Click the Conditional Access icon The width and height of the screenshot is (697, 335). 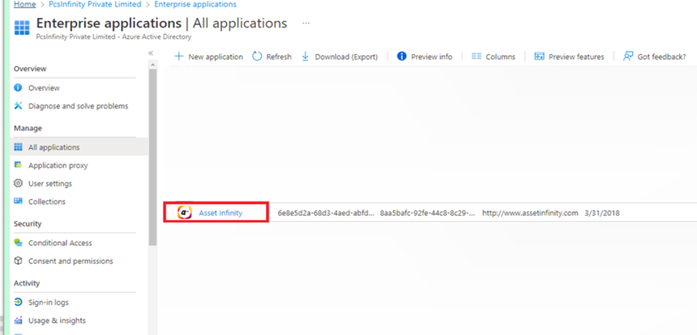point(18,242)
